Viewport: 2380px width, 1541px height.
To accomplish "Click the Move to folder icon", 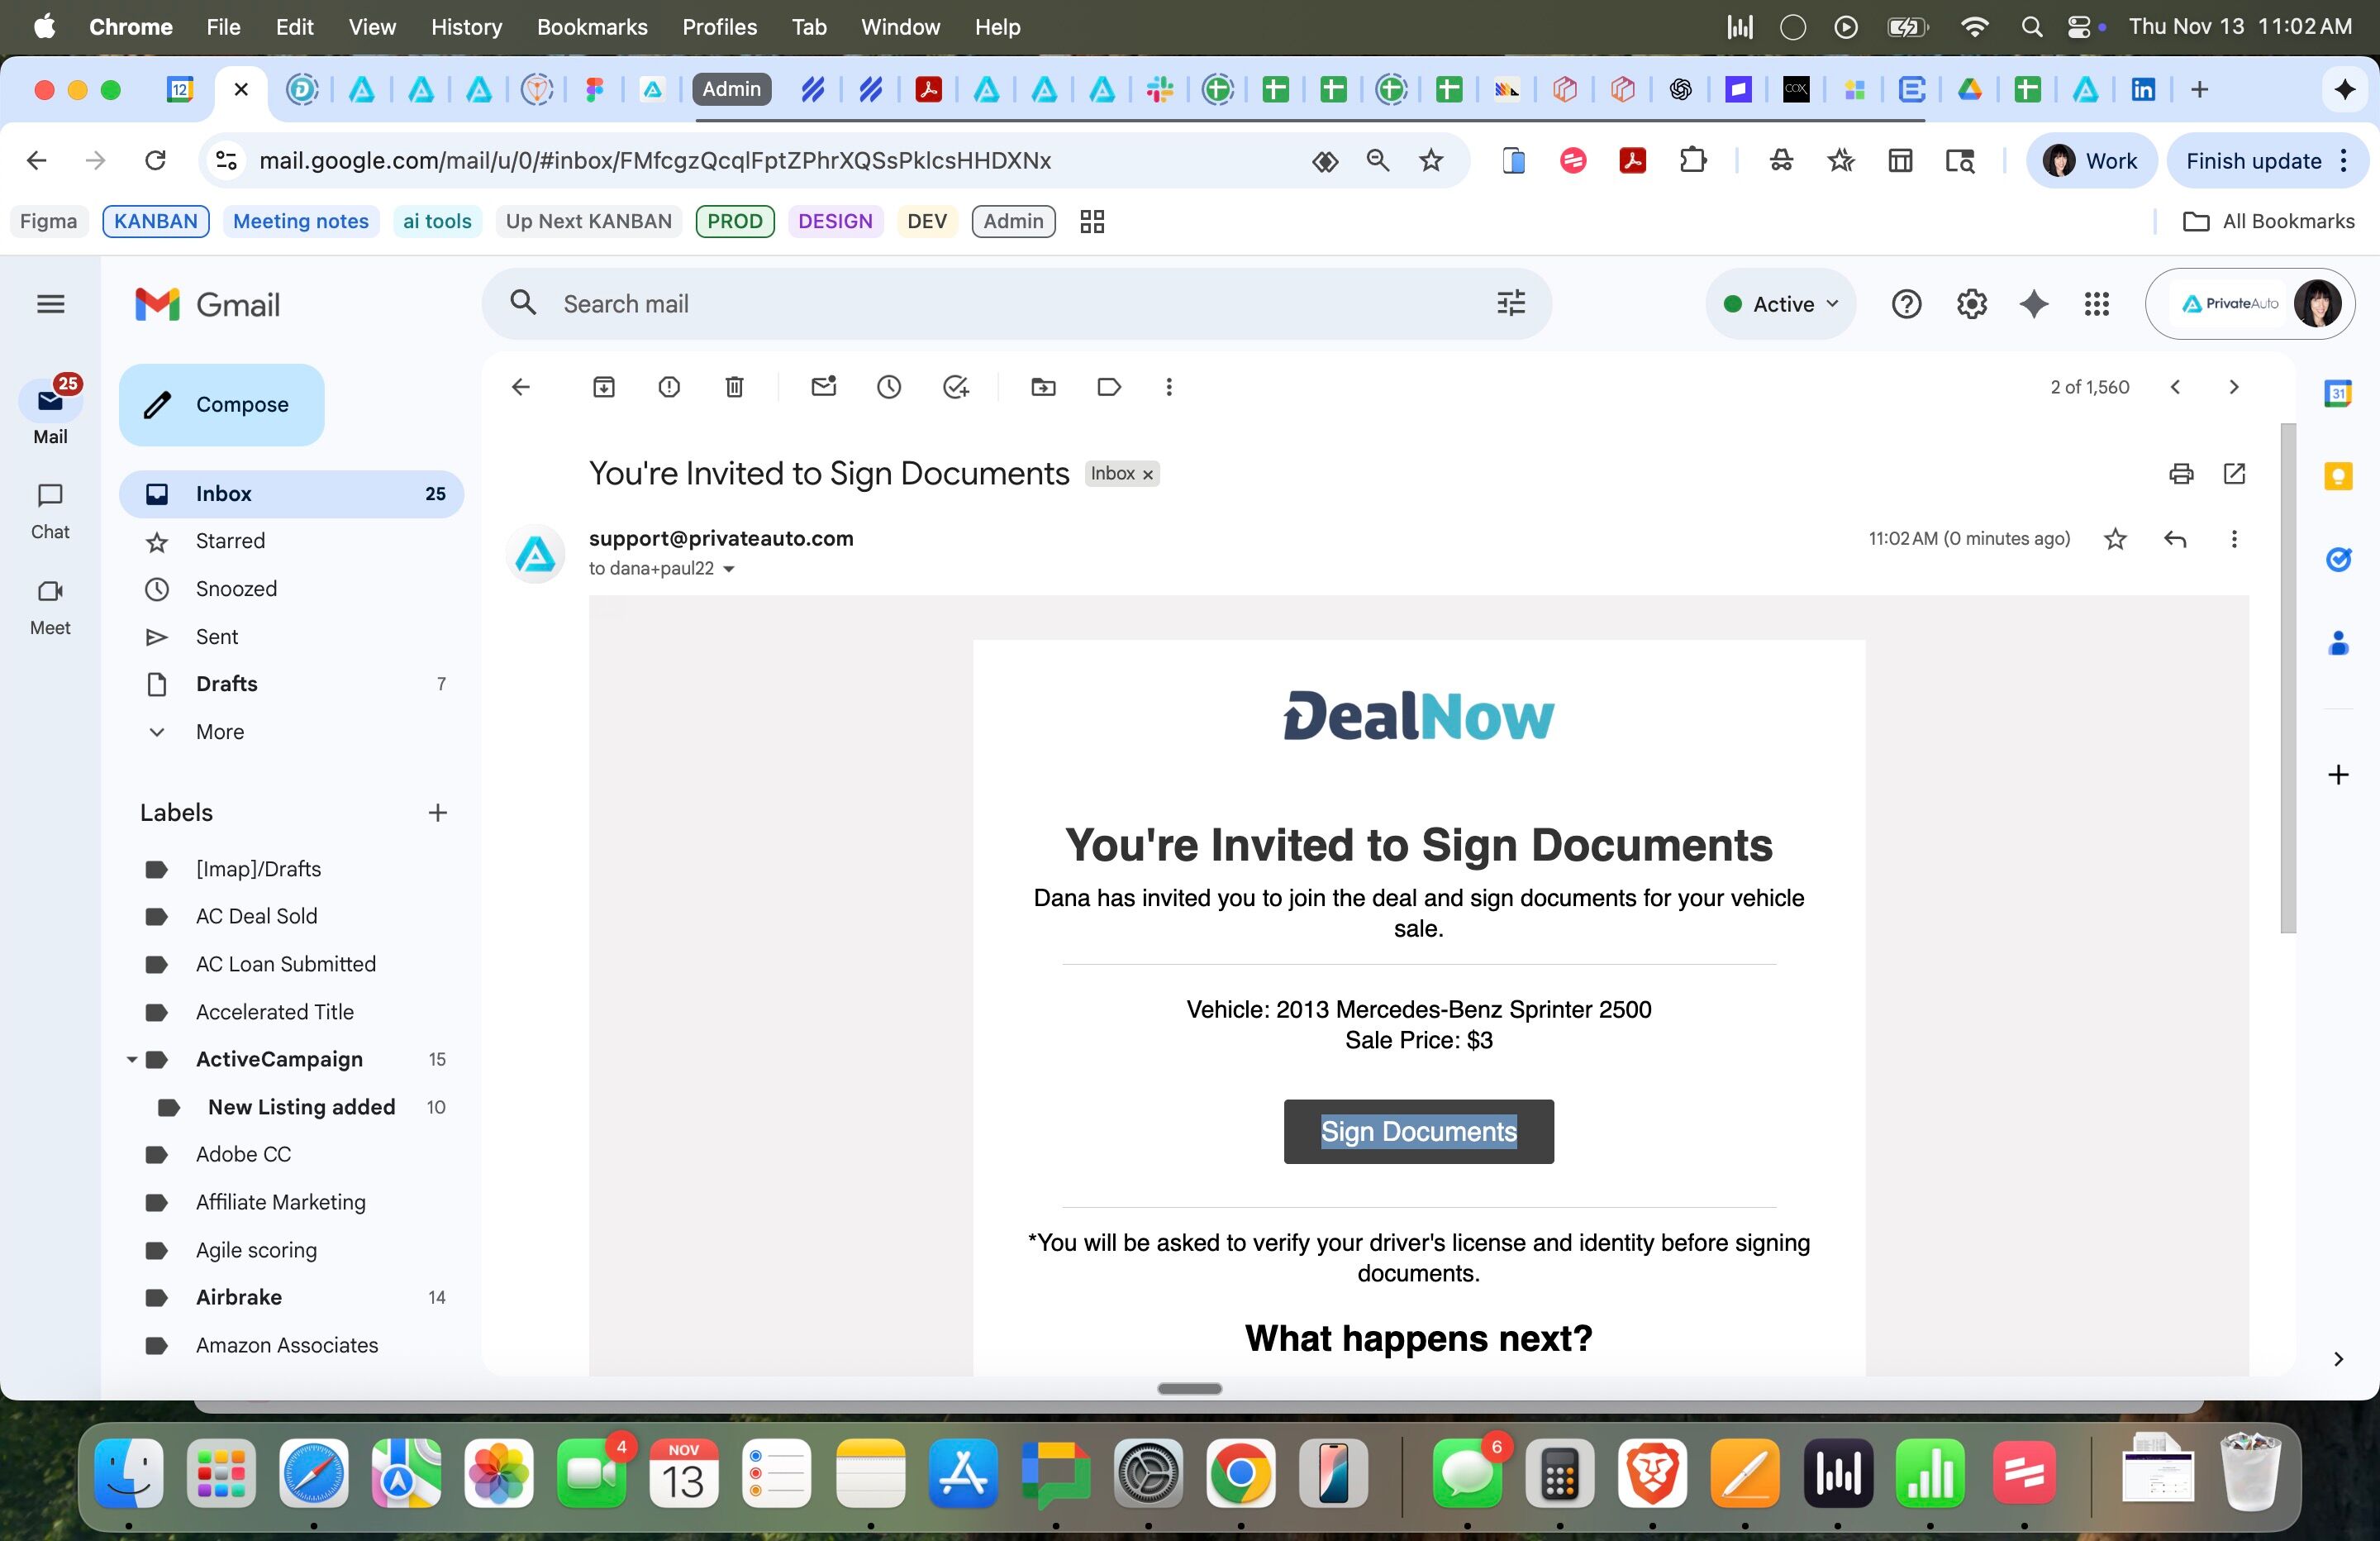I will tap(1043, 387).
